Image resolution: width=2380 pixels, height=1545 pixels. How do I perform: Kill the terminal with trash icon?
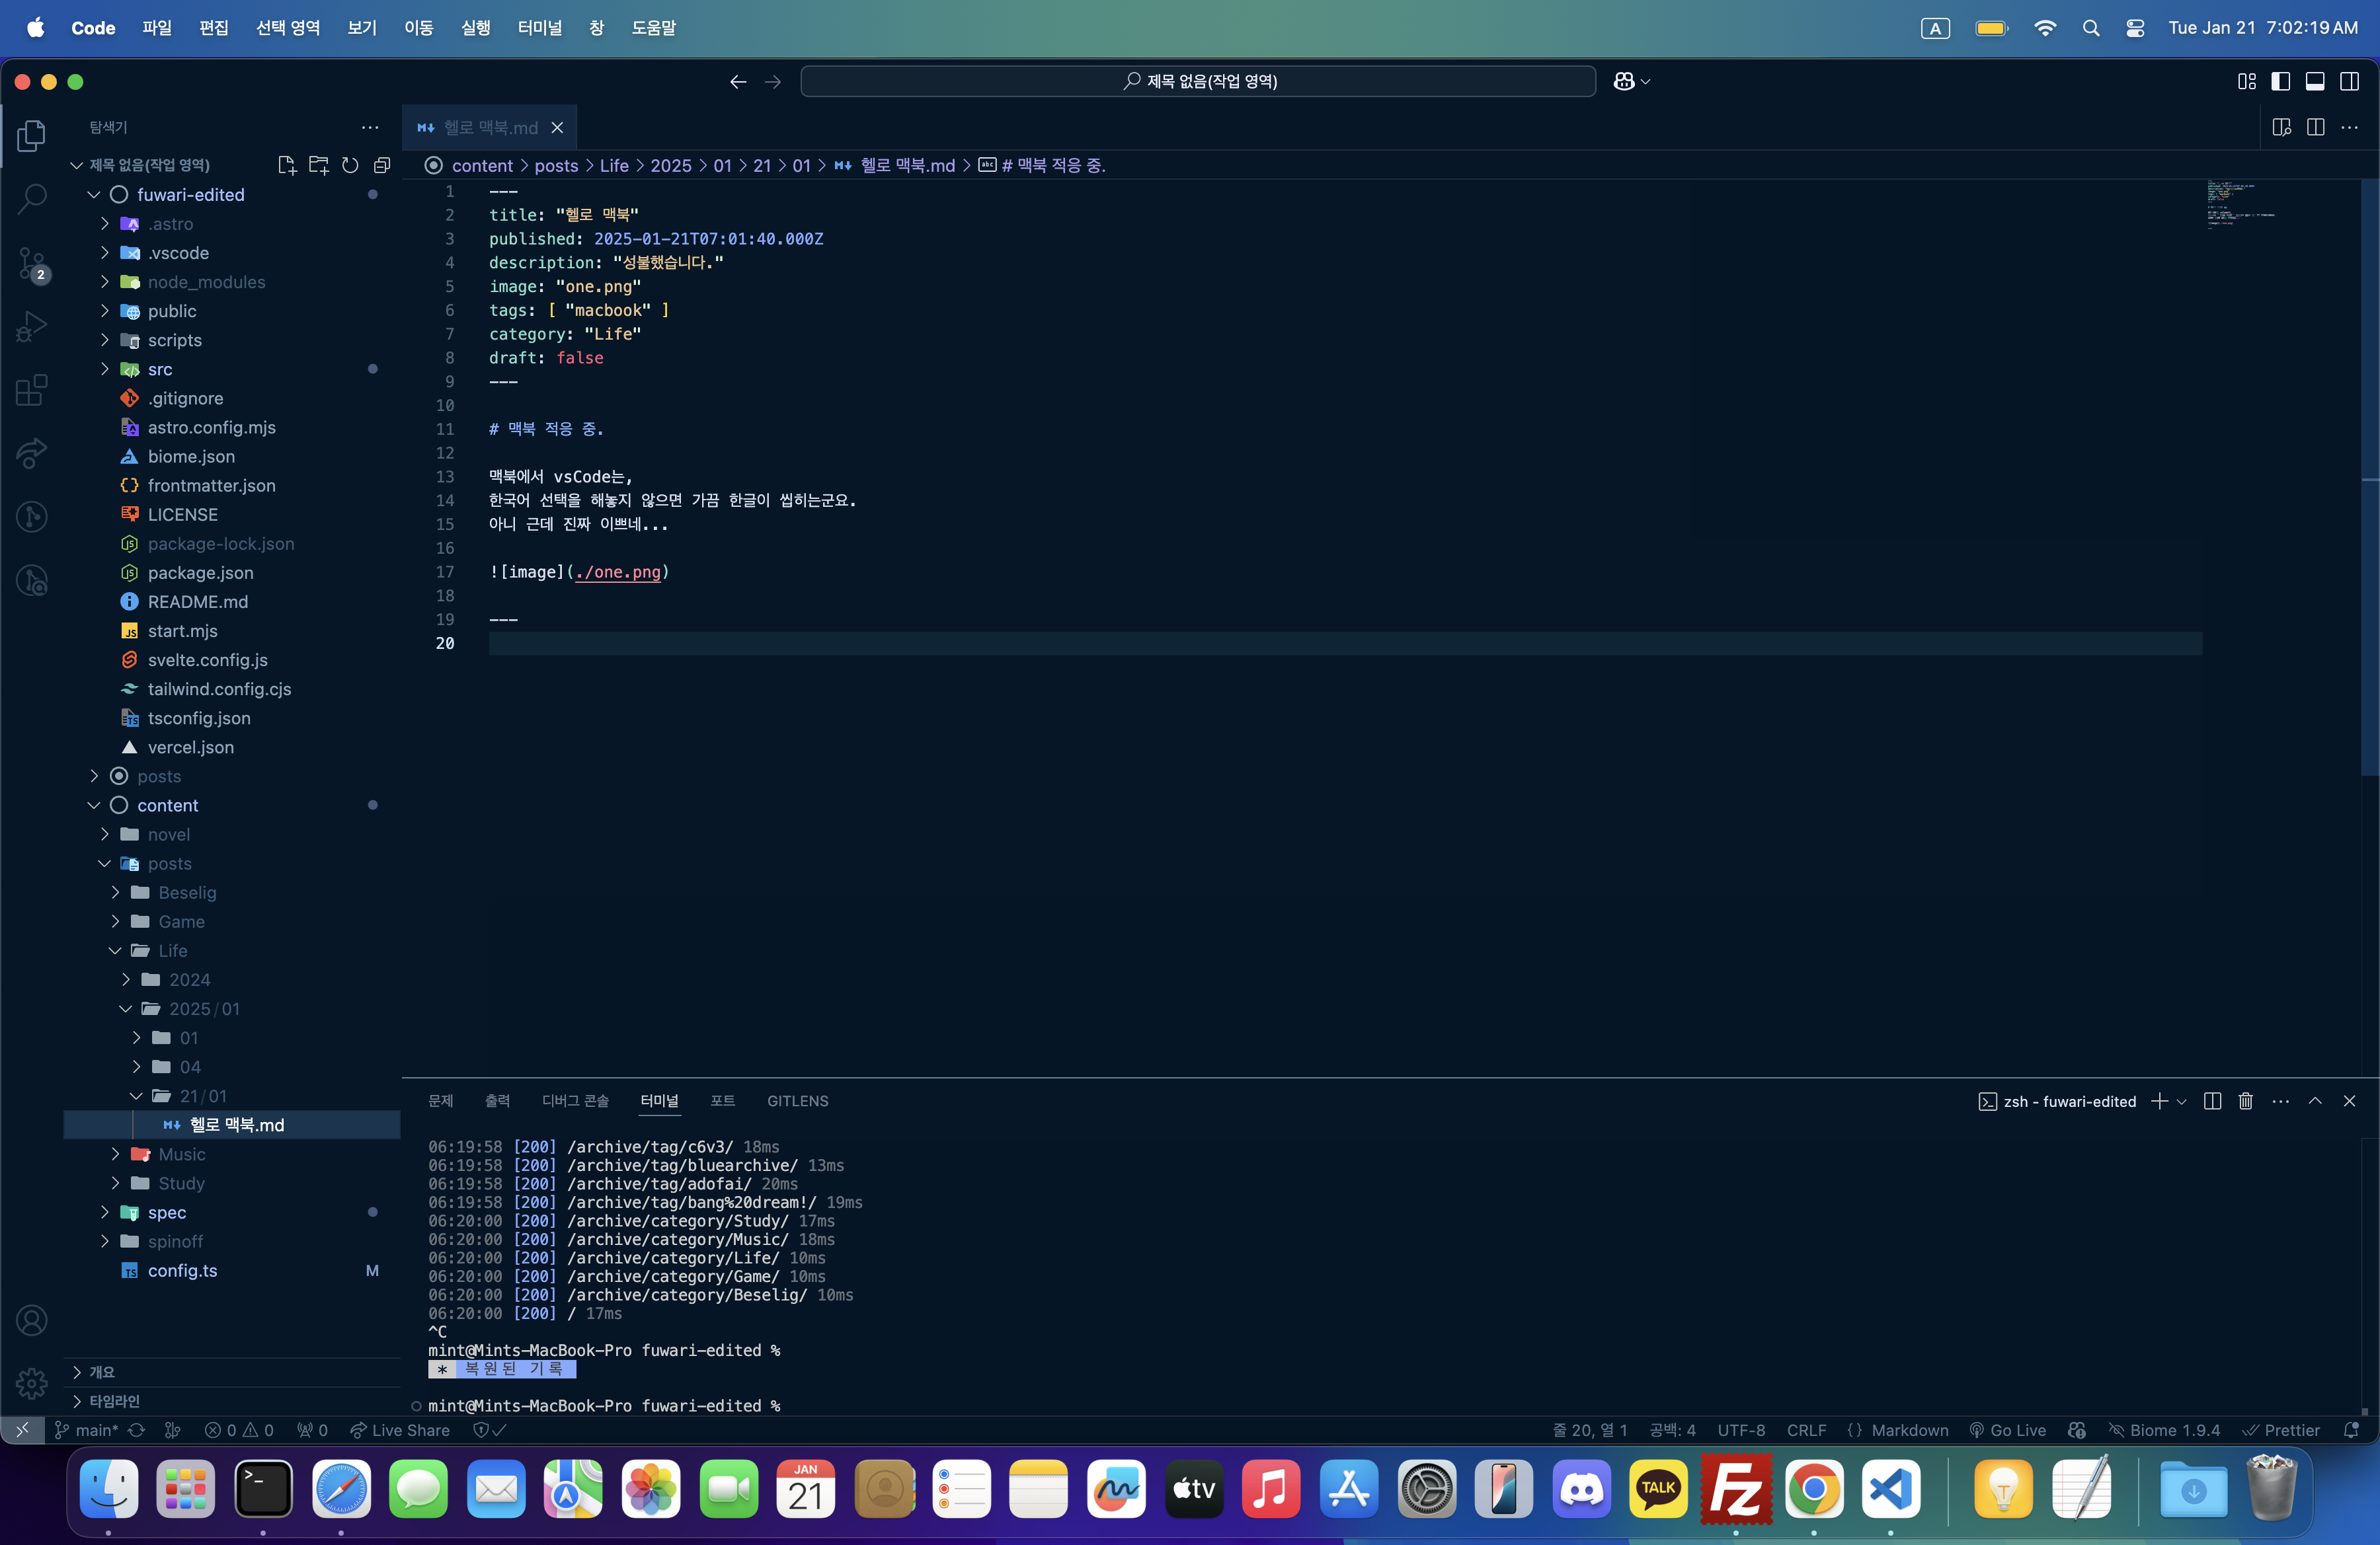[2245, 1100]
